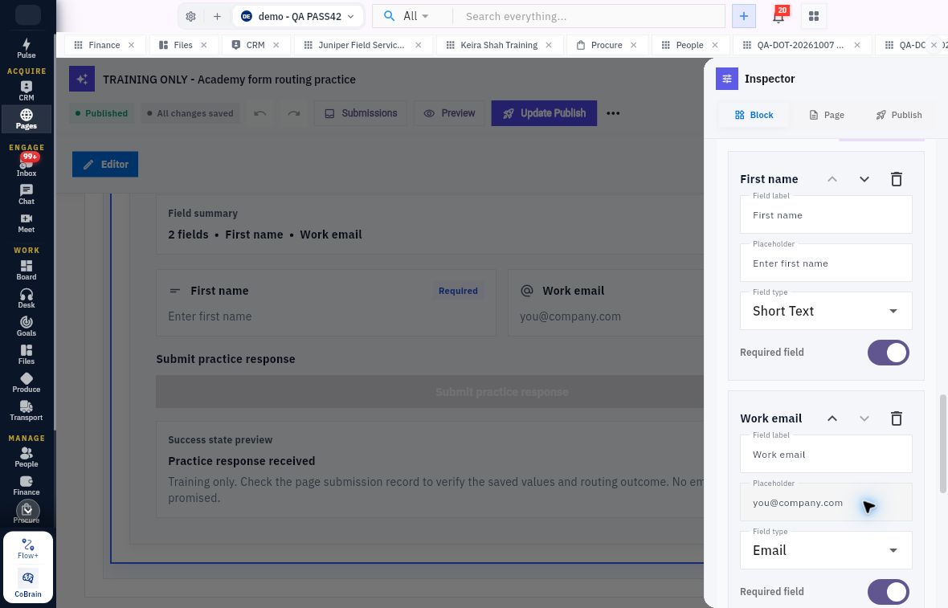This screenshot has width=948, height=608.
Task: Open First name Field type dropdown
Action: (826, 311)
